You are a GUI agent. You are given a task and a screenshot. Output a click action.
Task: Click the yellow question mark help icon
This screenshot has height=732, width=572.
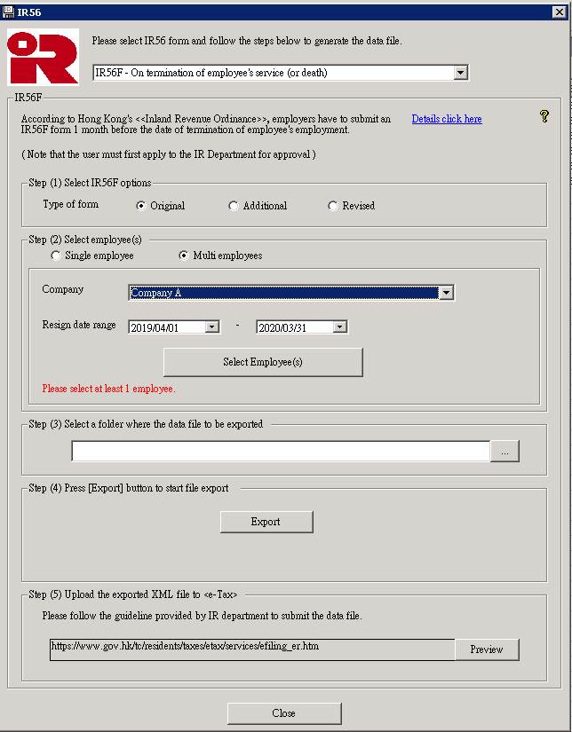pos(544,116)
